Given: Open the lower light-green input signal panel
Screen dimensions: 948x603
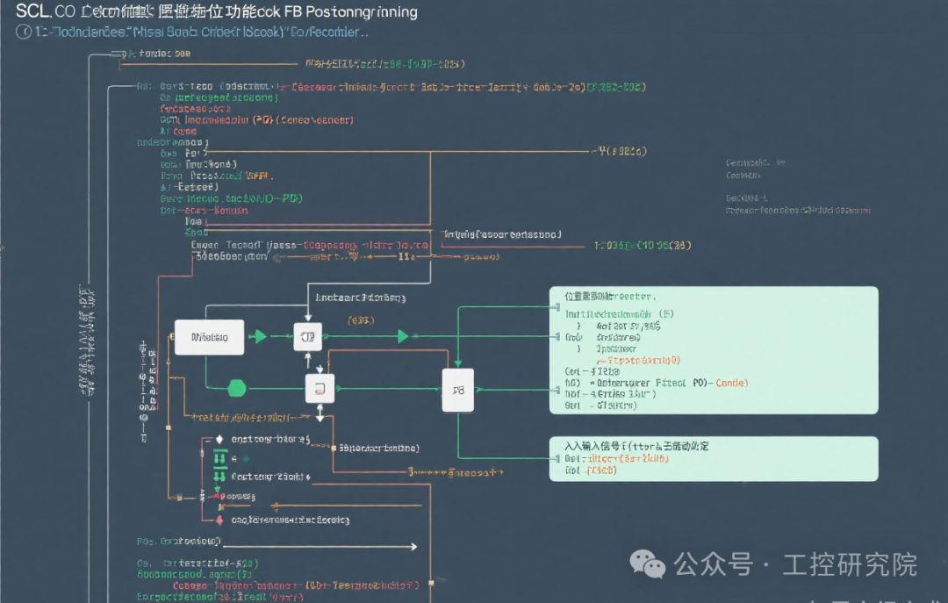Looking at the screenshot, I should pyautogui.click(x=714, y=459).
